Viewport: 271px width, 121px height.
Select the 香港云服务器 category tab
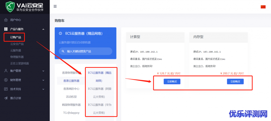coord(71,81)
